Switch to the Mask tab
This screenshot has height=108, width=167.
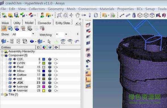[5, 23]
